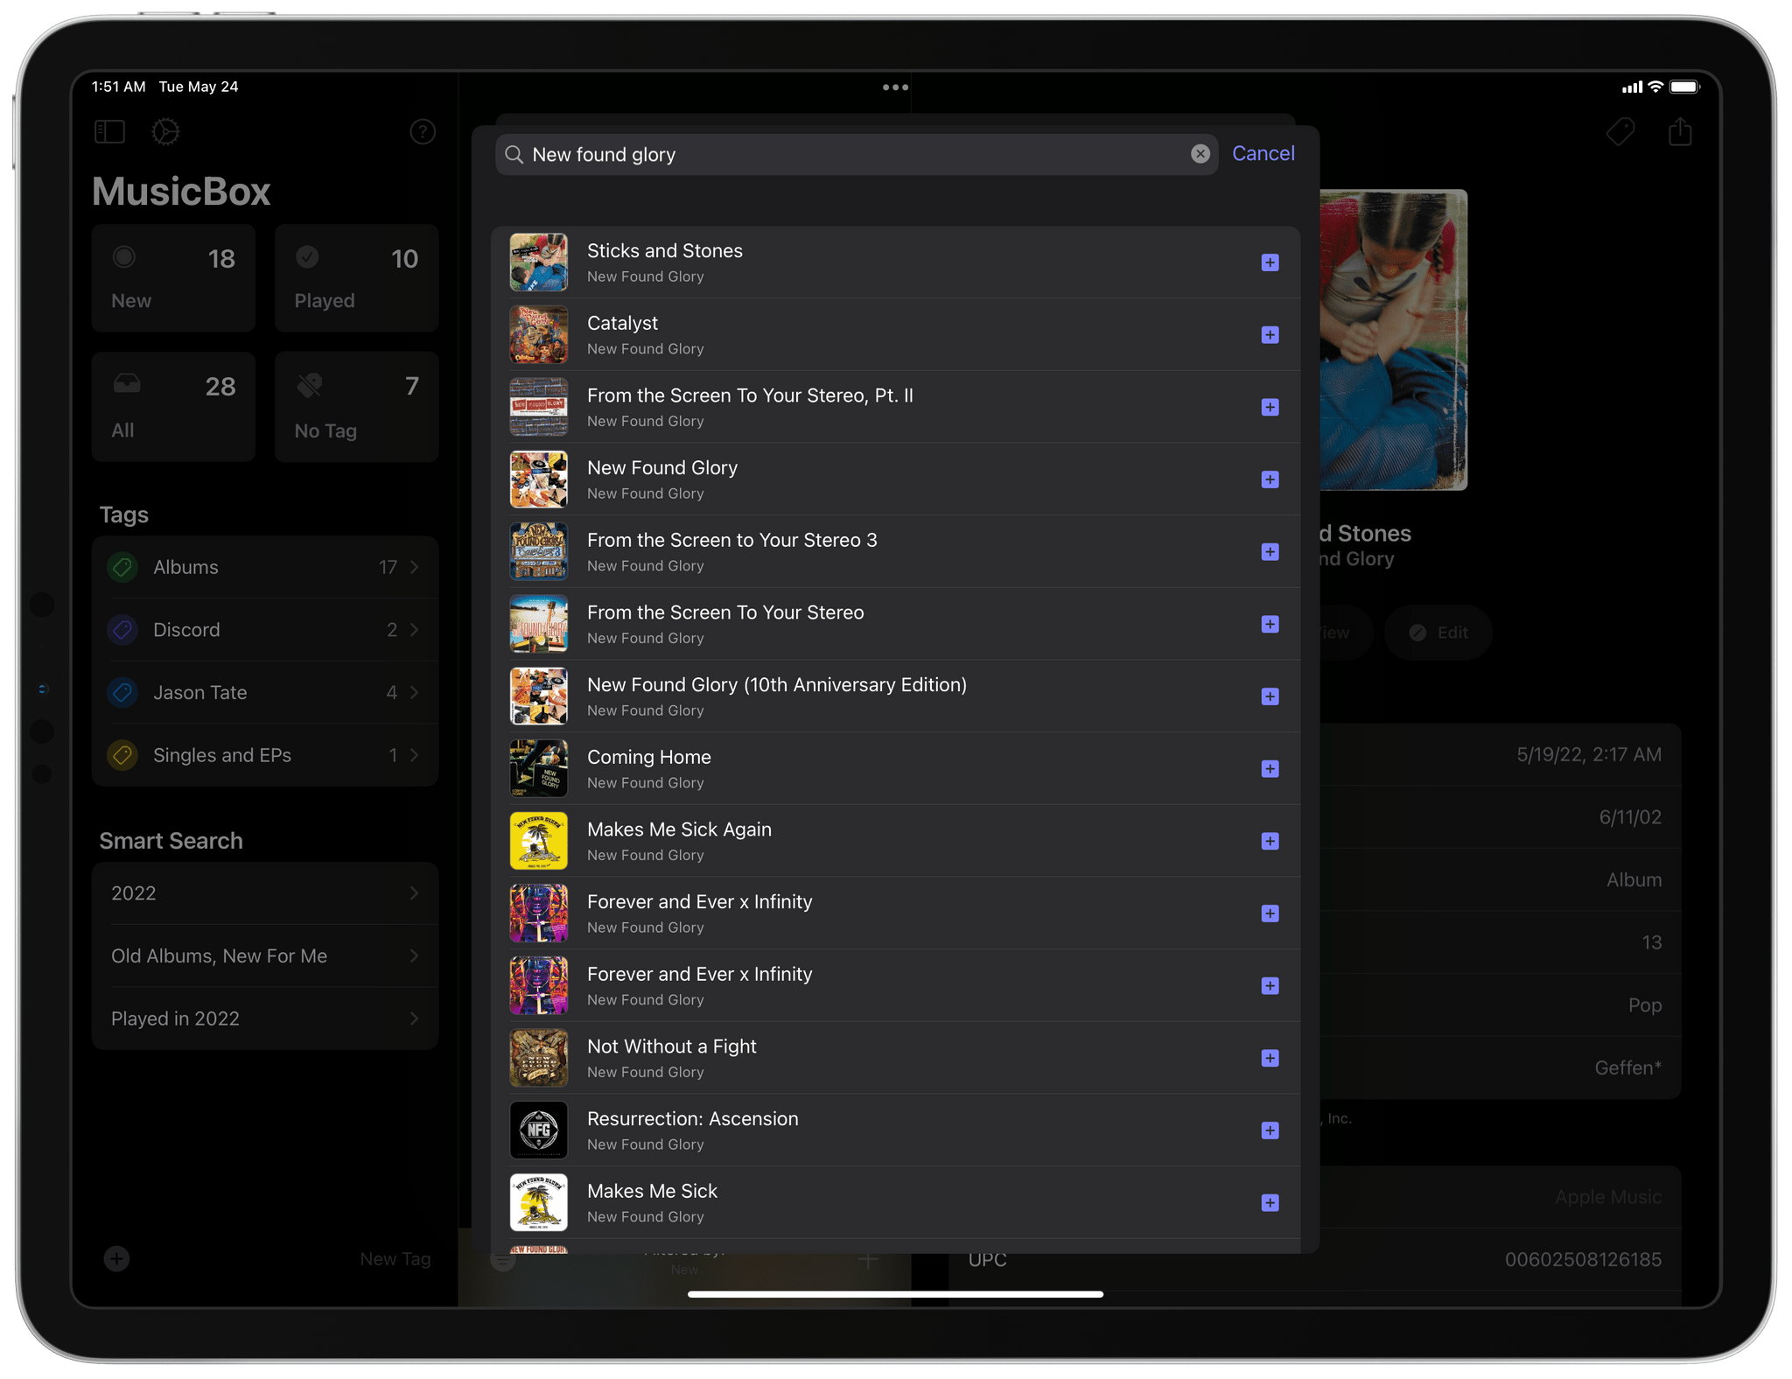Select the From the Screen To Your Stereo result
Image resolution: width=1792 pixels, height=1379 pixels.
895,624
